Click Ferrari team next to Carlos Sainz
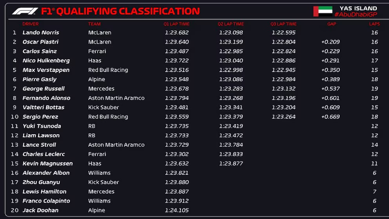 (x=97, y=51)
